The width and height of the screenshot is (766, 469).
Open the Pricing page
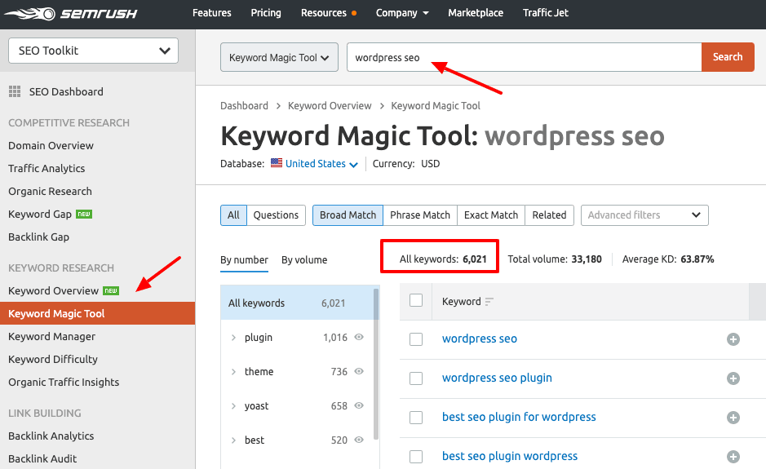pos(266,13)
